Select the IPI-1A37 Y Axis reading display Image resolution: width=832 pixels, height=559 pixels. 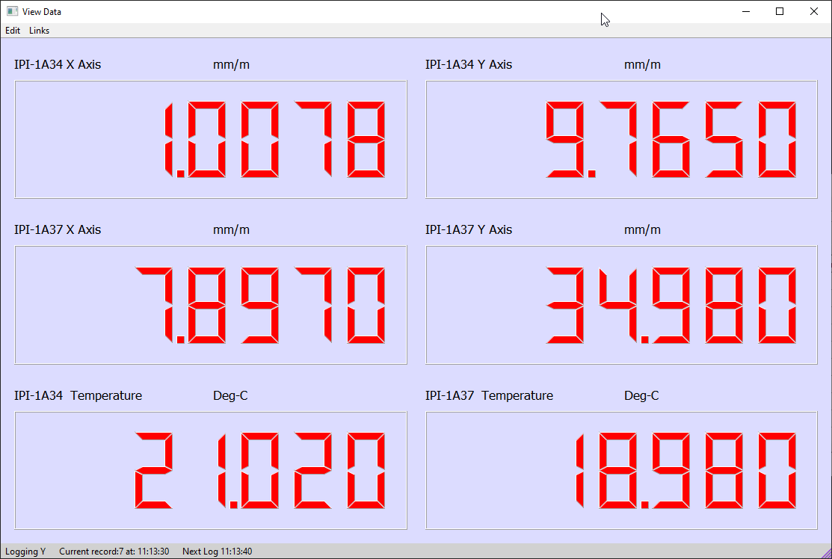[621, 305]
